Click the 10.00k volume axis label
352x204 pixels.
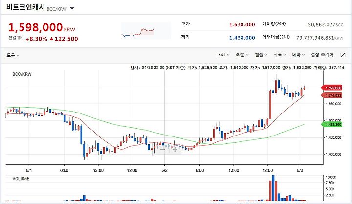[330, 177]
